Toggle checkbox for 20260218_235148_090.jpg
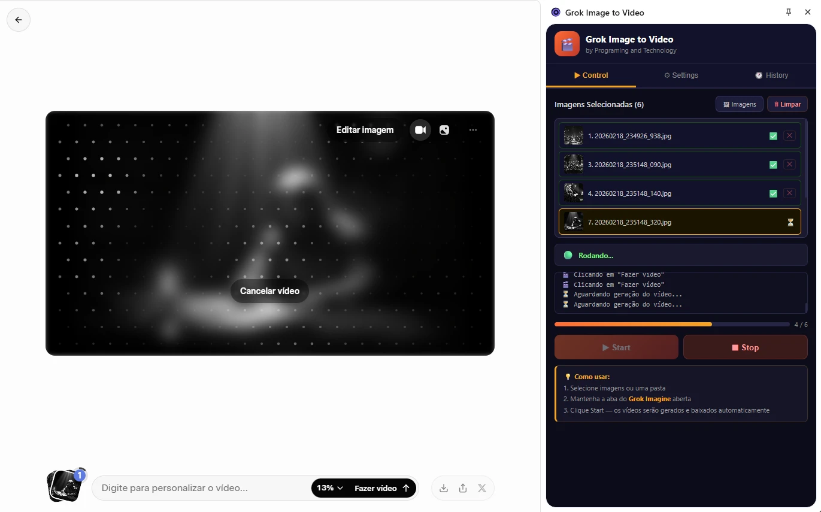 [x=773, y=165]
